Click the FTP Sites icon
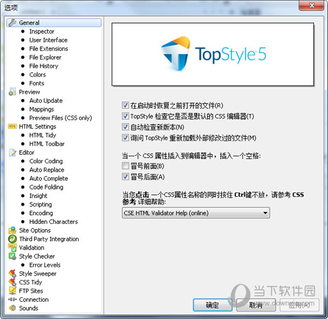 12,291
